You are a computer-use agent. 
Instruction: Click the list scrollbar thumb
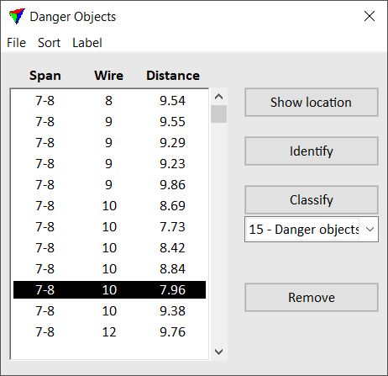coord(218,114)
